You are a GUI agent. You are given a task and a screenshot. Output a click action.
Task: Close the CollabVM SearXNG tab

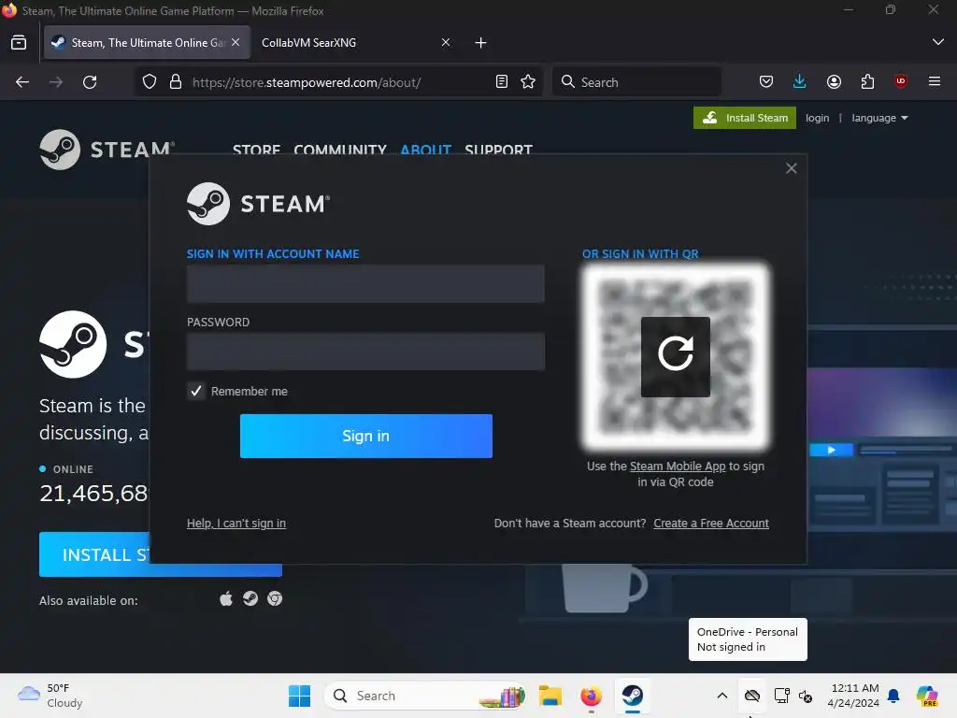click(446, 42)
